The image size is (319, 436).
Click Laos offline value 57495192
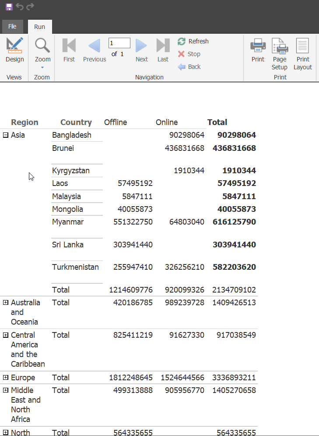pos(135,183)
